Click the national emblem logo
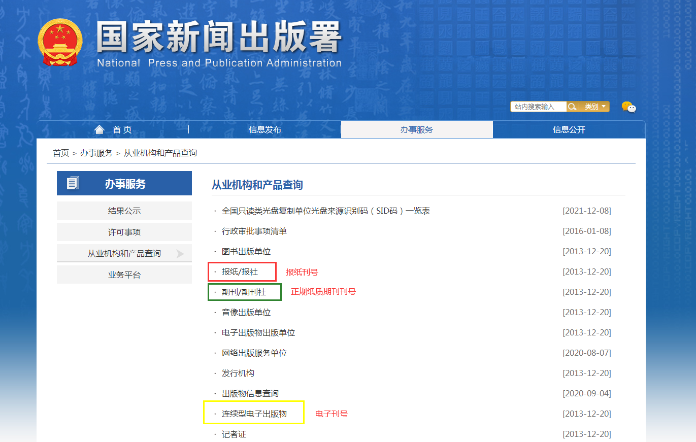 click(x=60, y=43)
